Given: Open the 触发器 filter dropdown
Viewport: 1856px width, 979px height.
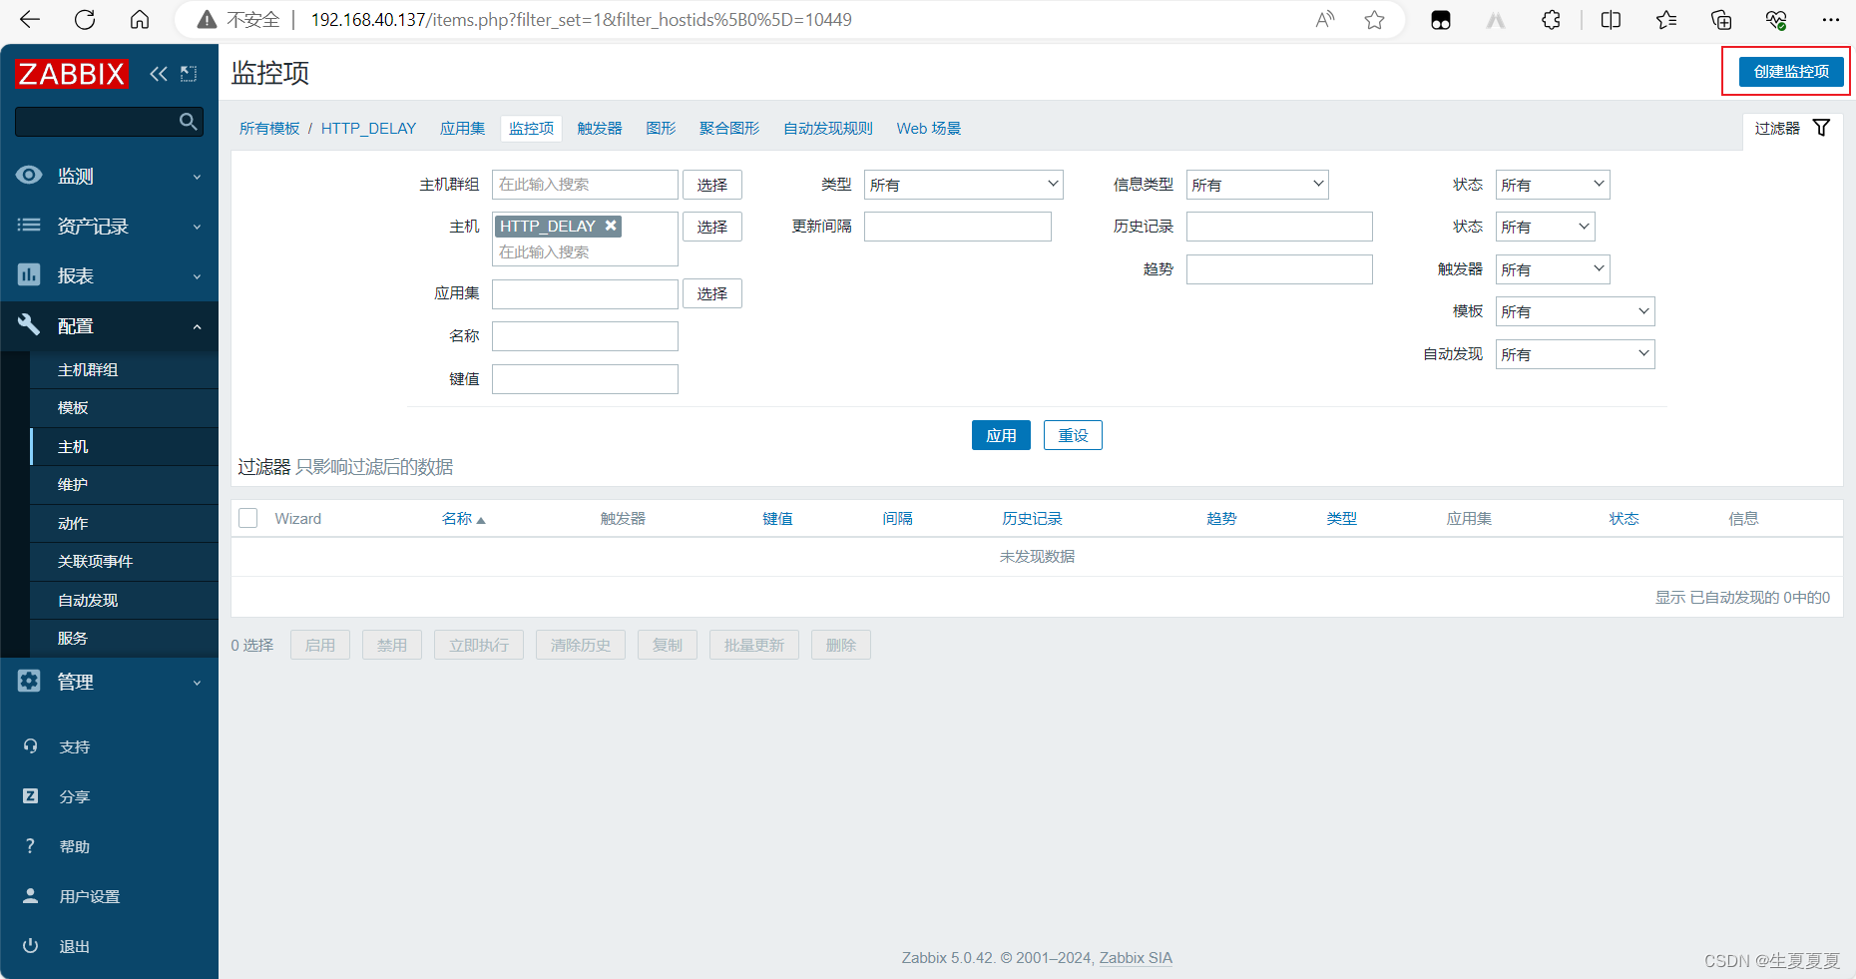Looking at the screenshot, I should pyautogui.click(x=1553, y=269).
